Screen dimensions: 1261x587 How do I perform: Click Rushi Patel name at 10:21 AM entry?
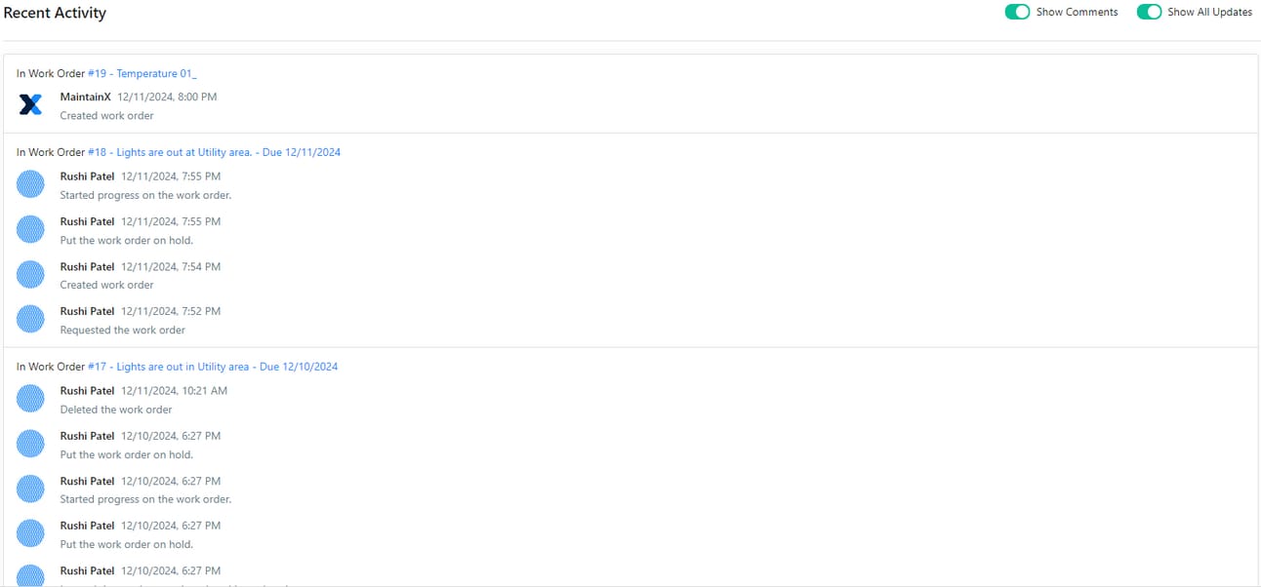88,390
